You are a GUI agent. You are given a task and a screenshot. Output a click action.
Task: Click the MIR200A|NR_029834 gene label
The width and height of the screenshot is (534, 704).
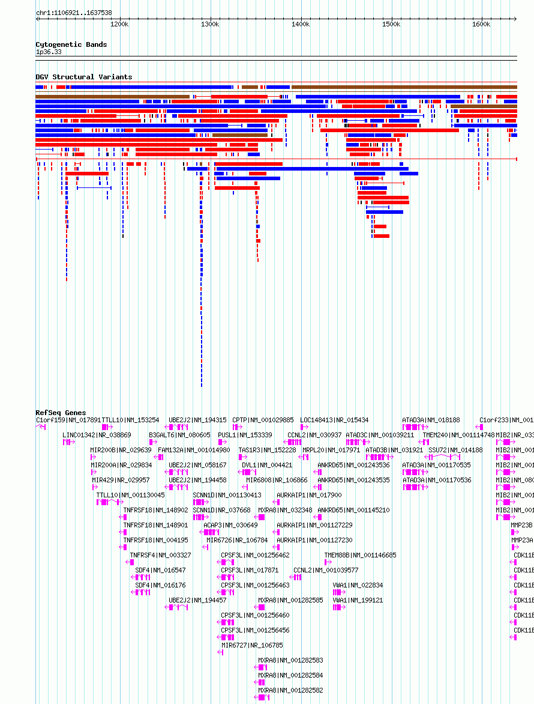(x=122, y=465)
